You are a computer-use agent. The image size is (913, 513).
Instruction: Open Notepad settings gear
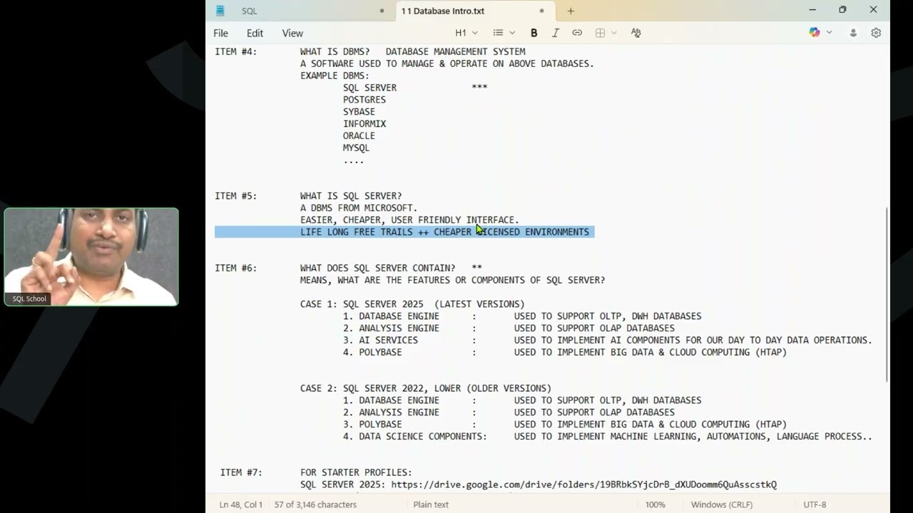pyautogui.click(x=876, y=33)
